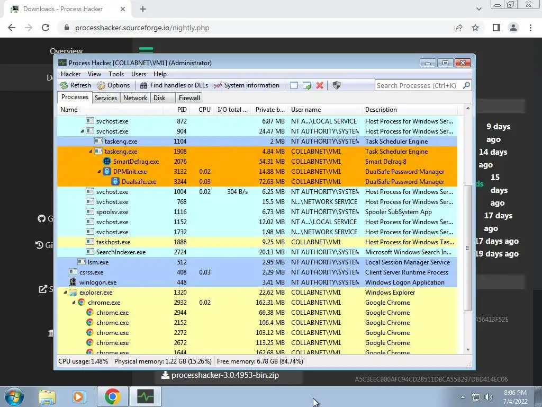
Task: Reload the page in Chrome
Action: point(46,28)
